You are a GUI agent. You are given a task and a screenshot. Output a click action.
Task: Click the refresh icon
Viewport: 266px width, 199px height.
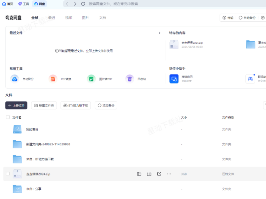[x=83, y=4]
